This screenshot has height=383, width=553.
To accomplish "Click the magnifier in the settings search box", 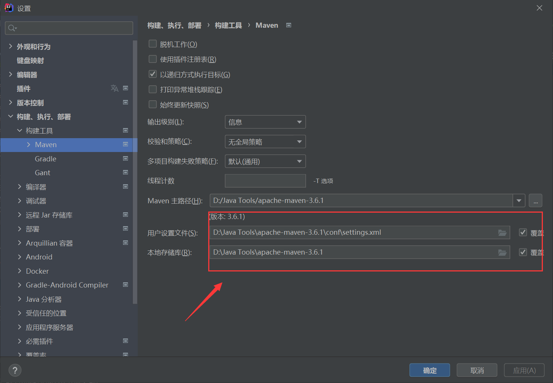I will (11, 28).
